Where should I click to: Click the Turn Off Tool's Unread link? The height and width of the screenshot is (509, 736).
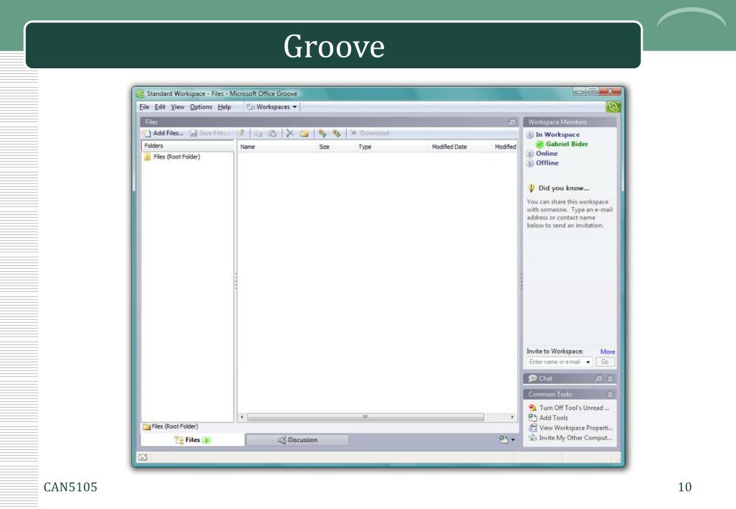tap(574, 408)
